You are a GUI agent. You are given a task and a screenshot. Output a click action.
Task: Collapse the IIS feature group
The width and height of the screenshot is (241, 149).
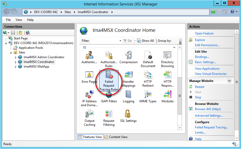click(x=174, y=47)
